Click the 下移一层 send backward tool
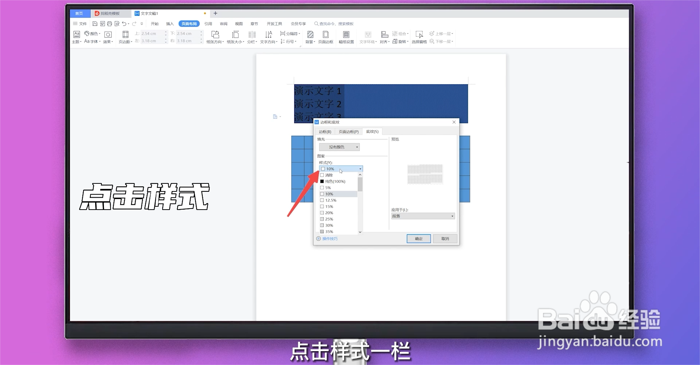This screenshot has height=365, width=700. click(x=441, y=41)
